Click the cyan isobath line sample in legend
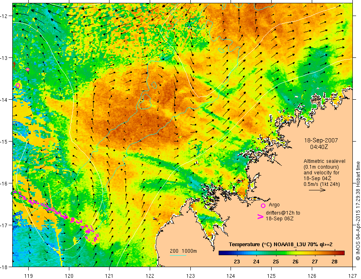 click(x=178, y=255)
